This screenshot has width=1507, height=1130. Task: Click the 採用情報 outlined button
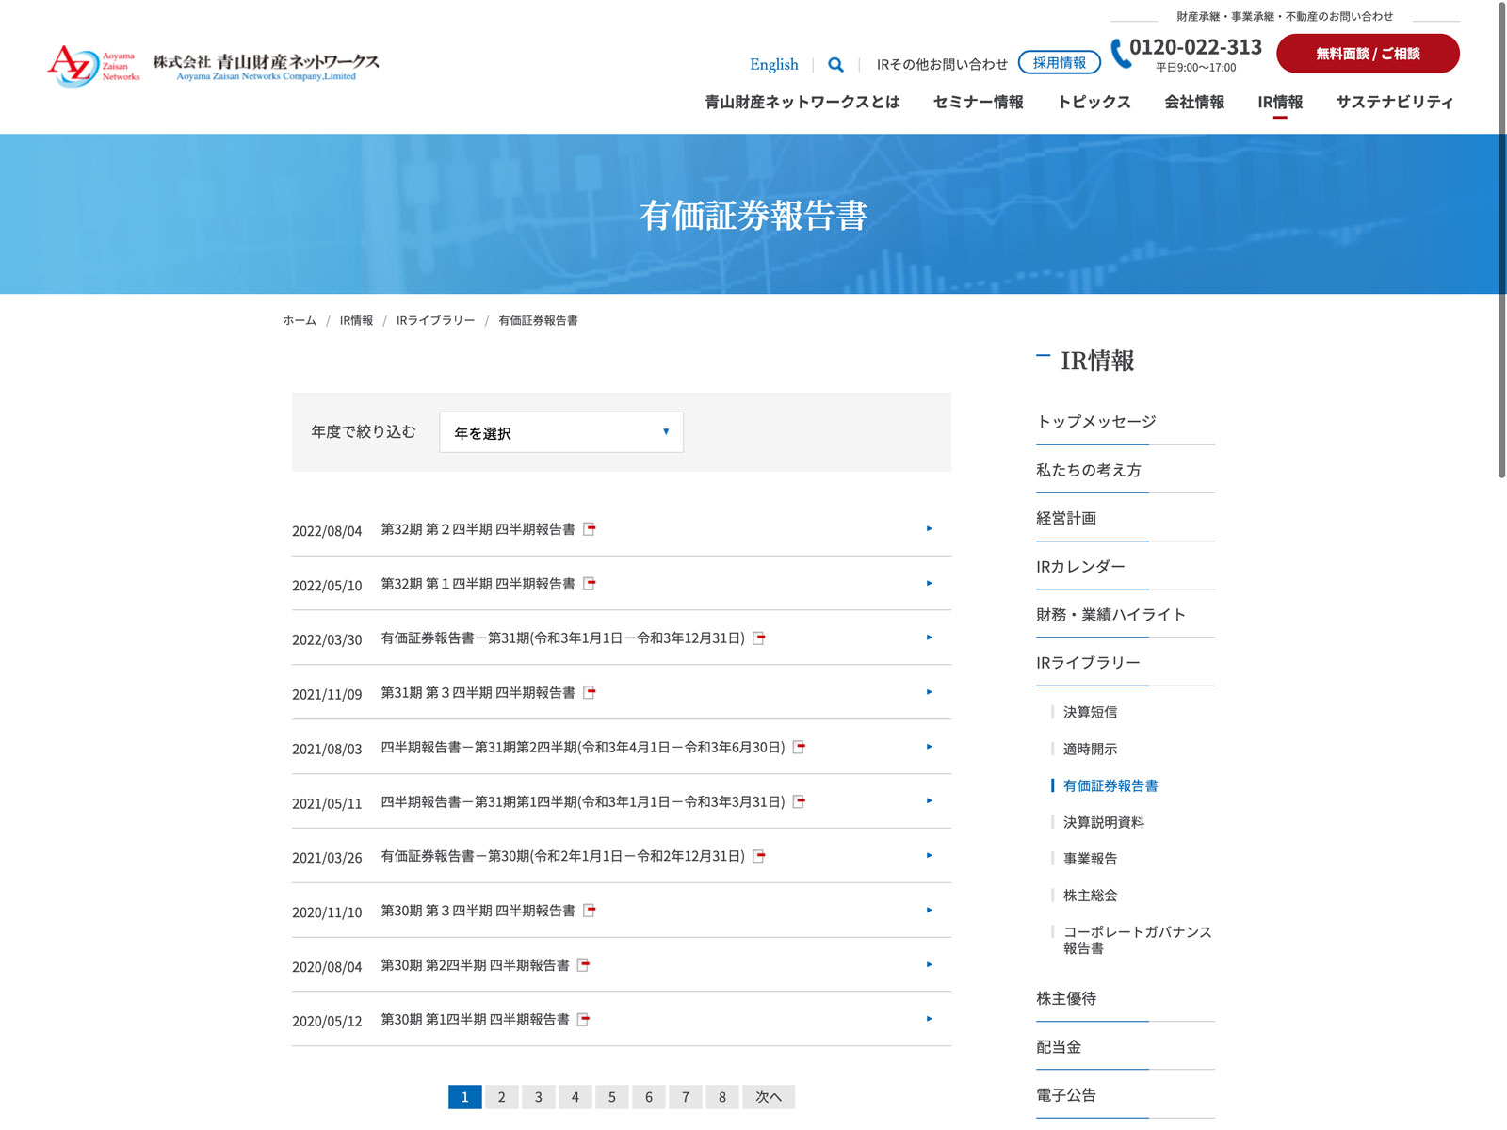pyautogui.click(x=1059, y=63)
